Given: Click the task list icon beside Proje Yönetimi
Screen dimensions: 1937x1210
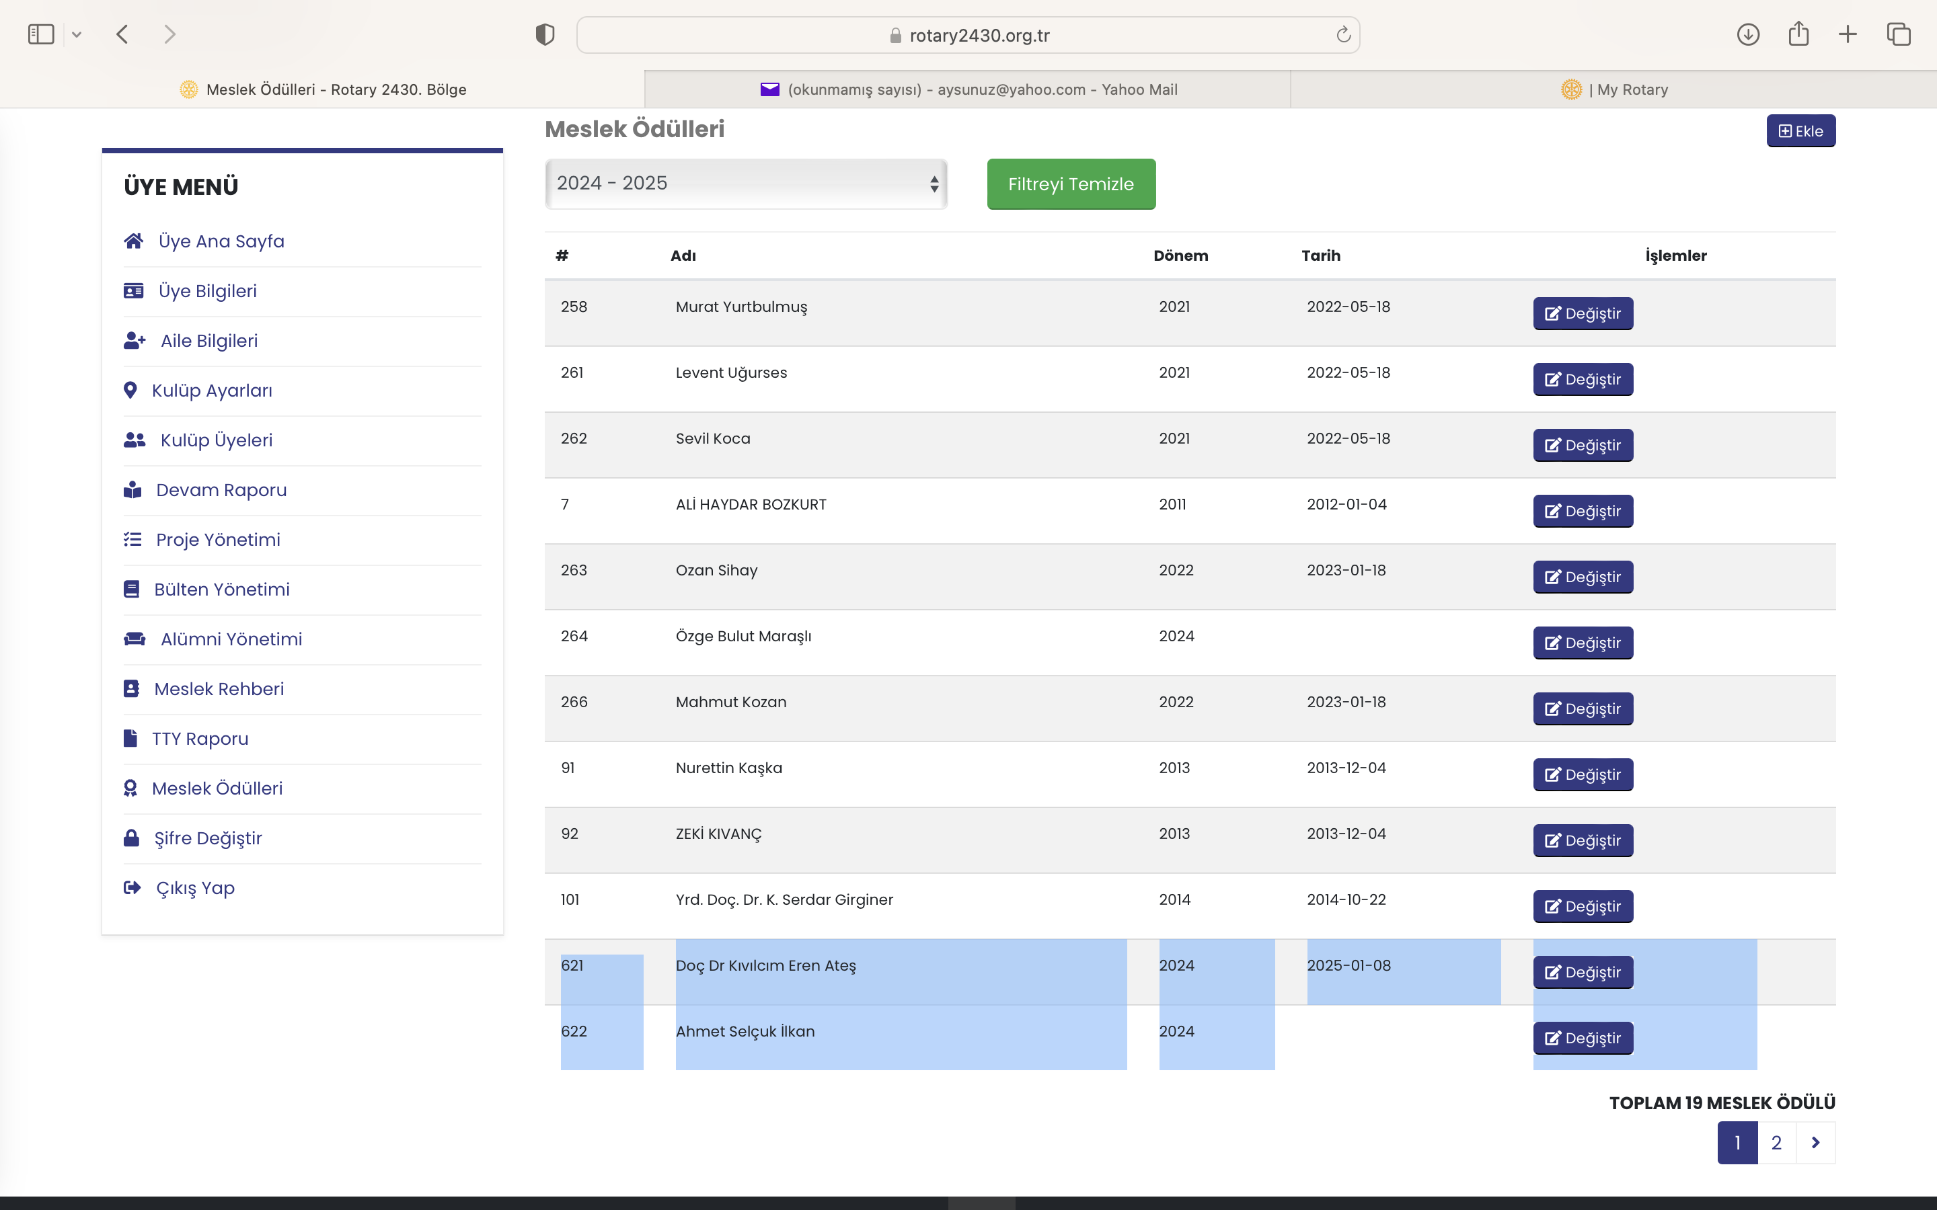Looking at the screenshot, I should coord(133,539).
